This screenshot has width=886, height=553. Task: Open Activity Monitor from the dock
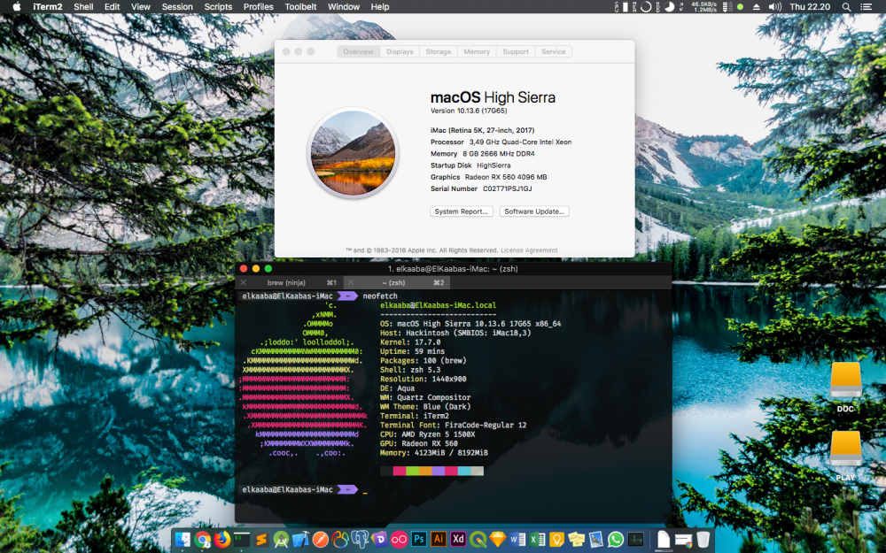tap(635, 540)
